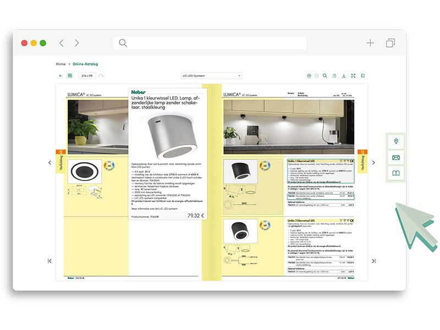Click the LUMICA heading on the left page
The height and width of the screenshot is (330, 440).
click(76, 95)
